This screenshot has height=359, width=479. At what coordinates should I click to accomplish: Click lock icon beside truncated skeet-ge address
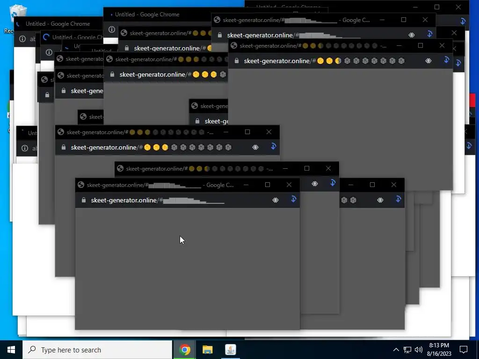(197, 121)
